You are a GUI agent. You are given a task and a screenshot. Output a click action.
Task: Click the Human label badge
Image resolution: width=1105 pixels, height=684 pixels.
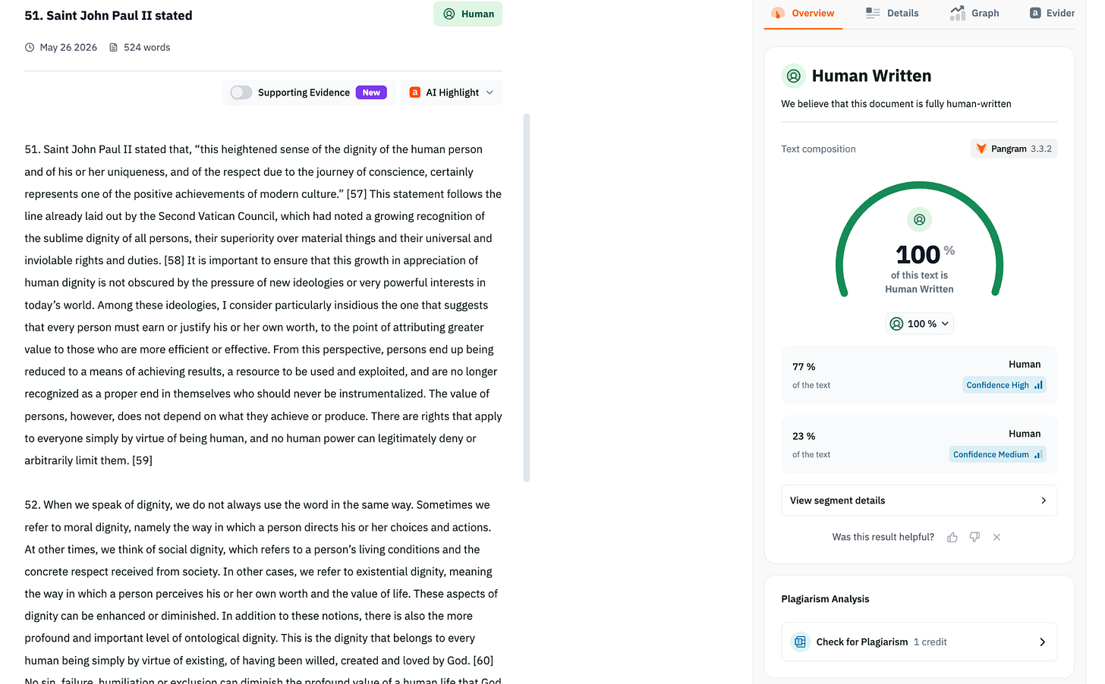(x=467, y=14)
